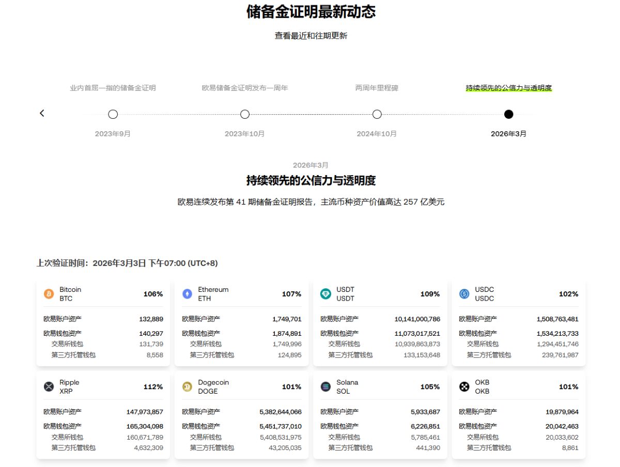Click the Ethereum ETH coin icon
This screenshot has height=467, width=620.
(x=187, y=294)
